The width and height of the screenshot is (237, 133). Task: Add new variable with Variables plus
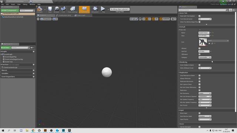point(34,74)
